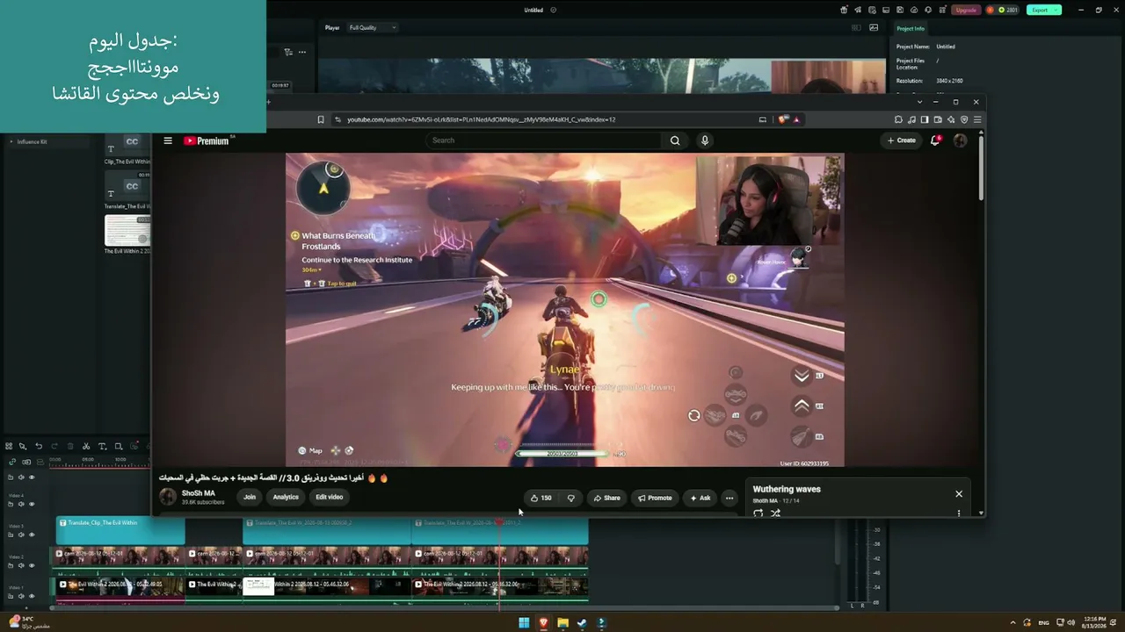Click the browser address bar URL

pos(481,119)
